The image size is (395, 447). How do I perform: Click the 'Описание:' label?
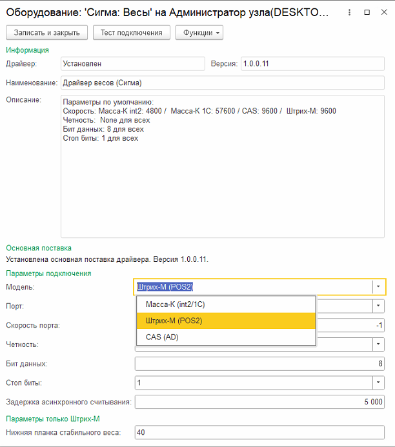24,100
